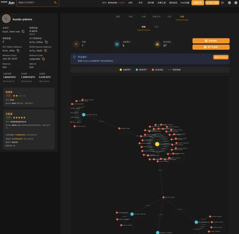Viewport: 239px width, 234px height.
Task: Switch to the profile 分析 analysis tab
Action: (x=169, y=16)
